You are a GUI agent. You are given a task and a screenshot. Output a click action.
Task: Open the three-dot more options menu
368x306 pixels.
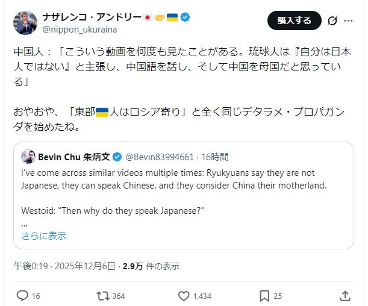point(348,21)
